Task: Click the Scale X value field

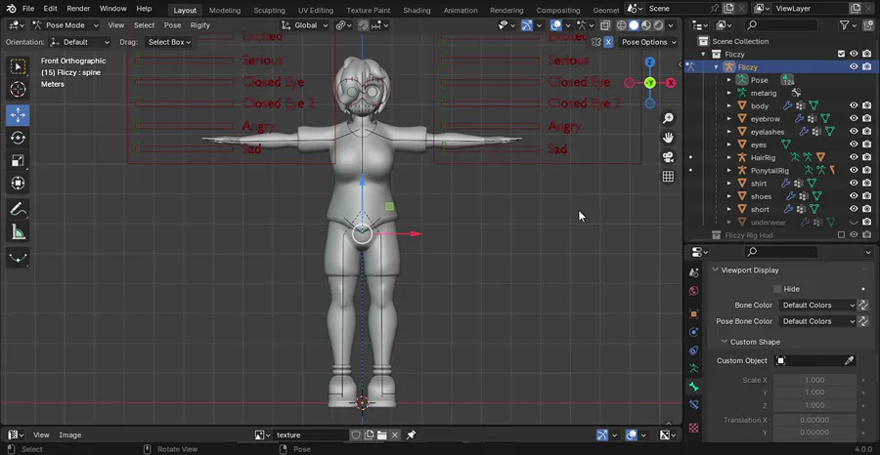Action: (x=814, y=380)
